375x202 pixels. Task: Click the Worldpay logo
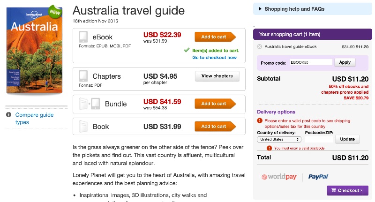tap(279, 177)
